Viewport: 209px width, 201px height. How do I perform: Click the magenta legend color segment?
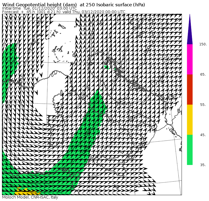(190, 59)
